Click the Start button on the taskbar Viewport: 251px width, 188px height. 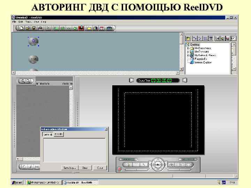point(17,182)
